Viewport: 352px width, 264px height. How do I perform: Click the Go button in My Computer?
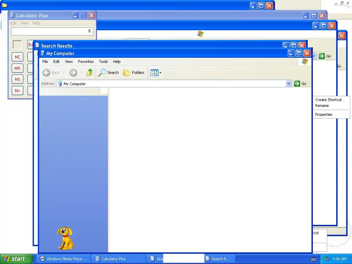(300, 84)
